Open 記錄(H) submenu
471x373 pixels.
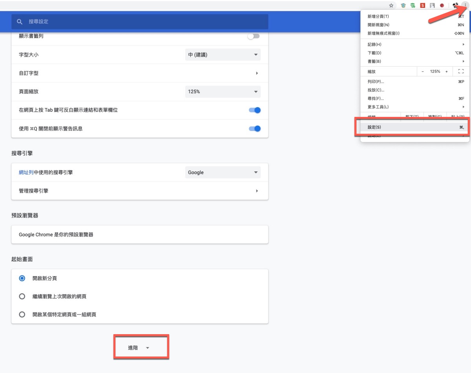coord(415,44)
